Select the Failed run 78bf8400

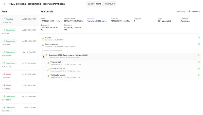click(x=19, y=76)
